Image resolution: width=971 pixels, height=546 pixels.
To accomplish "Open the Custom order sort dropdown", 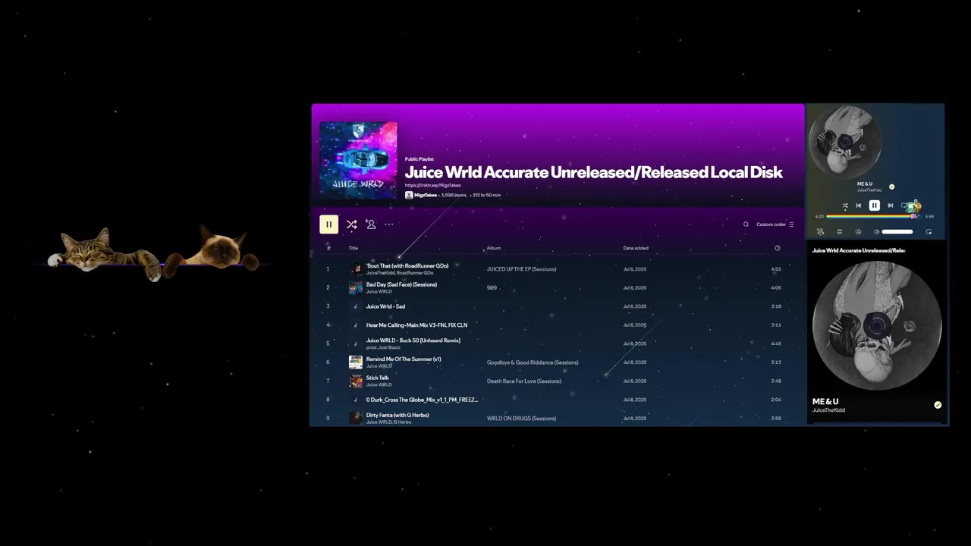I will point(775,224).
